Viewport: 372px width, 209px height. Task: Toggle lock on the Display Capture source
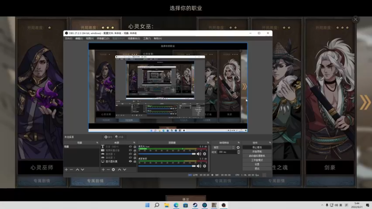[135, 161]
